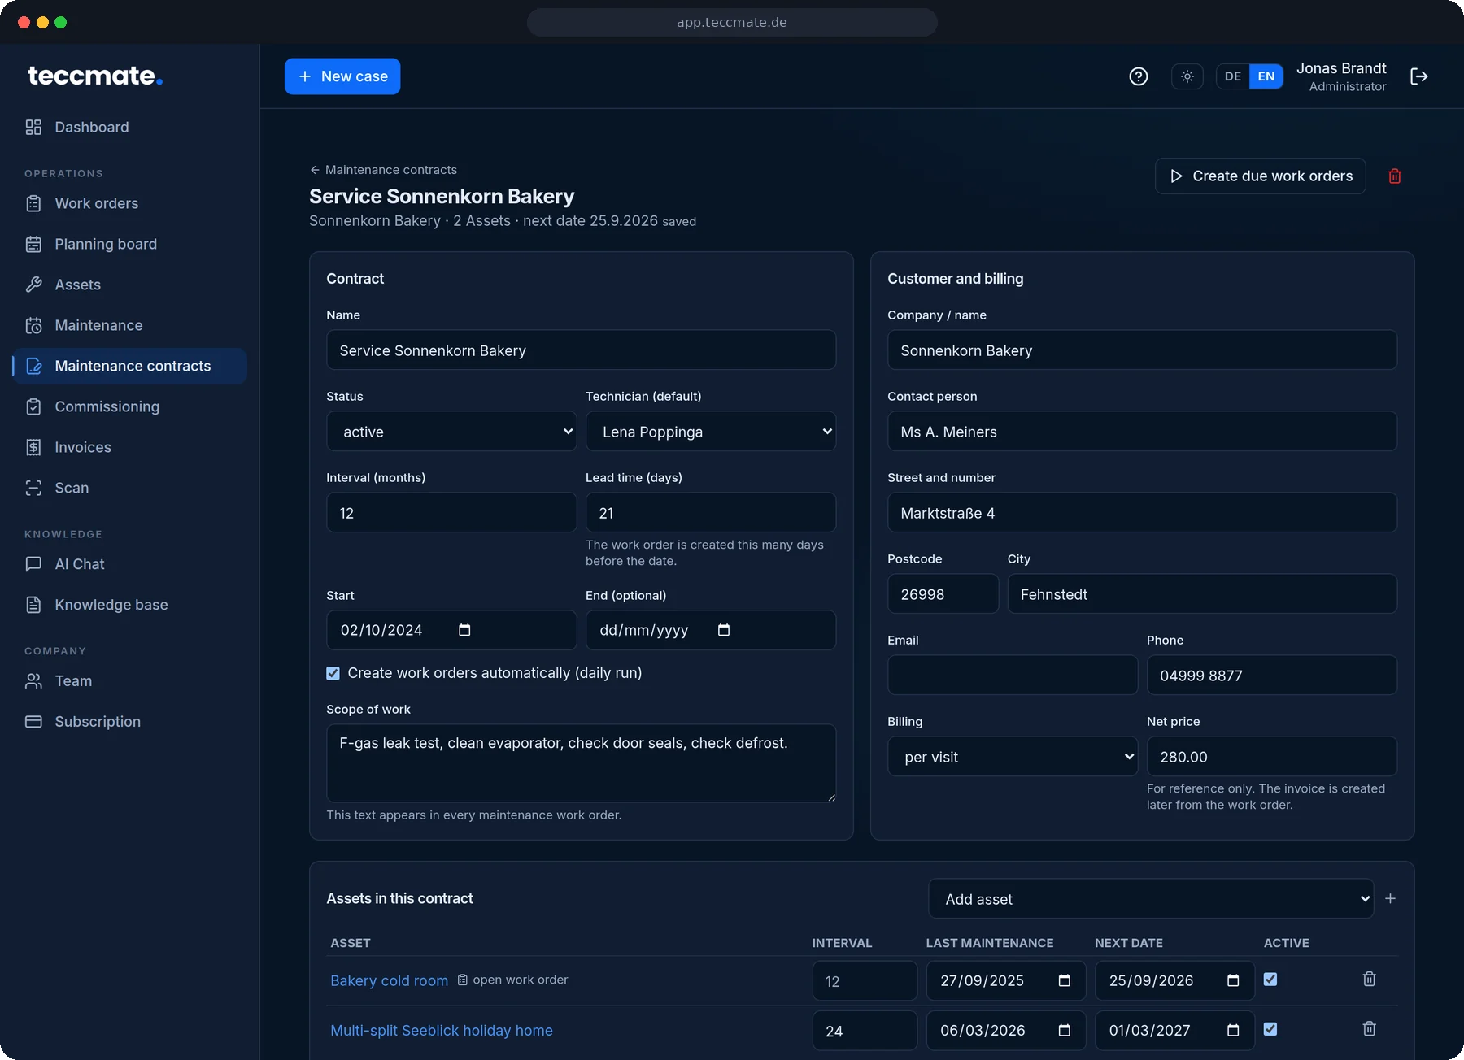Click the Work orders clipboard icon
Screen dimensions: 1464x1060
[33, 203]
